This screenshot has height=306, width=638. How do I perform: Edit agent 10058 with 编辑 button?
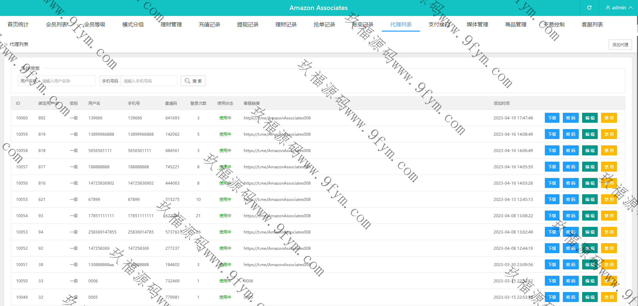590,151
